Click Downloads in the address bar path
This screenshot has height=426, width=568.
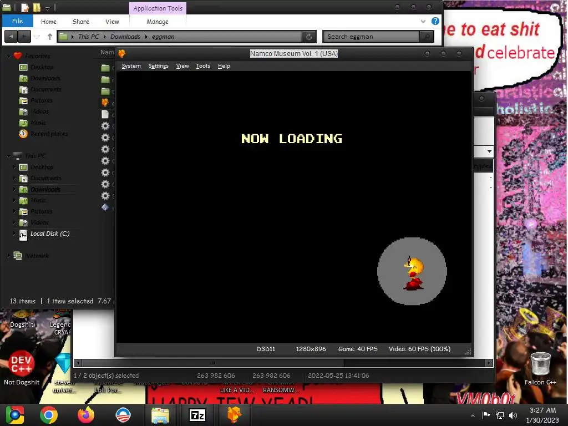(x=125, y=37)
